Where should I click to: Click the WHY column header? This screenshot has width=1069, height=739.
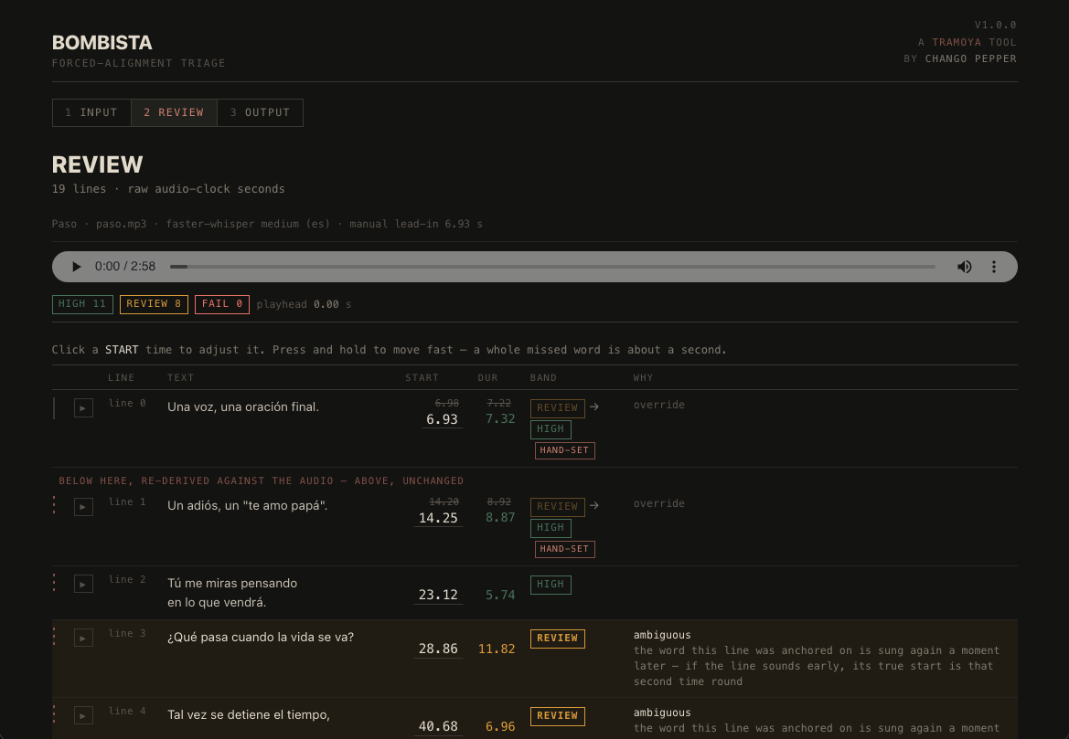[643, 378]
